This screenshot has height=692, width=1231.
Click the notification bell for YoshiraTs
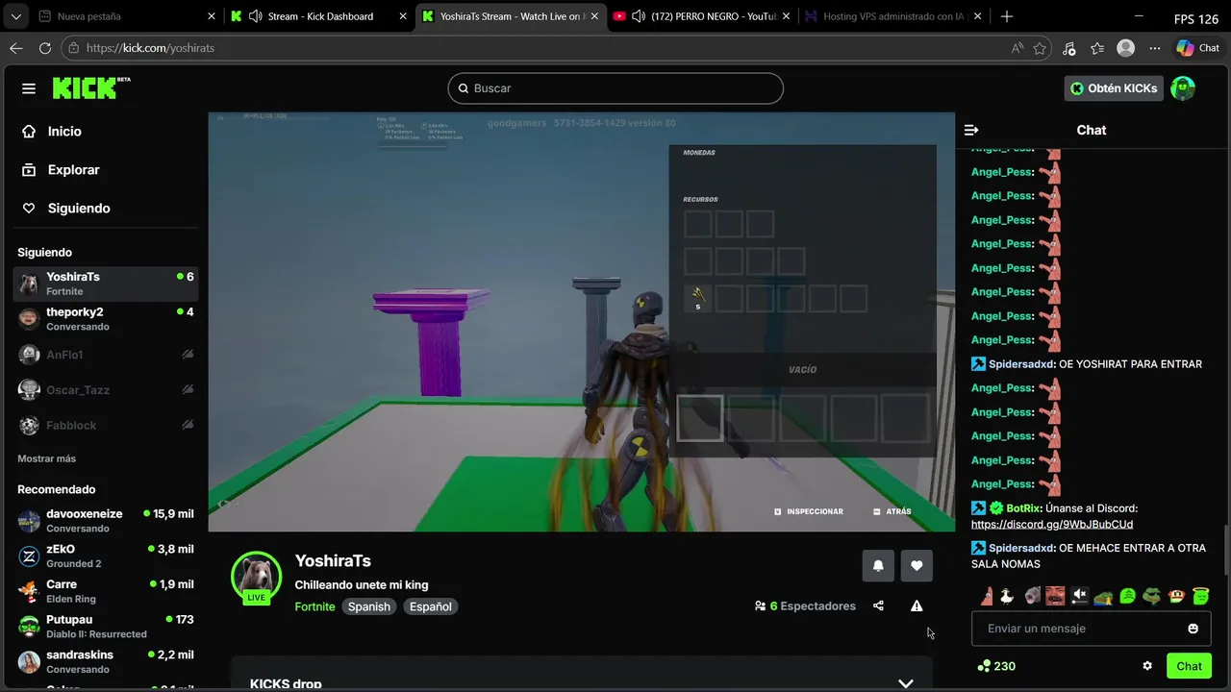pos(878,566)
